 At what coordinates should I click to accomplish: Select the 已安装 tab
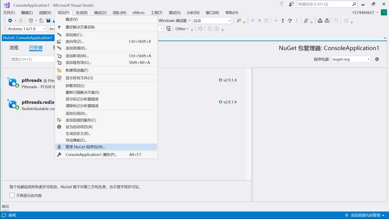(x=36, y=48)
